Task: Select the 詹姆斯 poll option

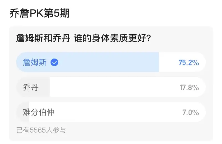Action: point(111,62)
